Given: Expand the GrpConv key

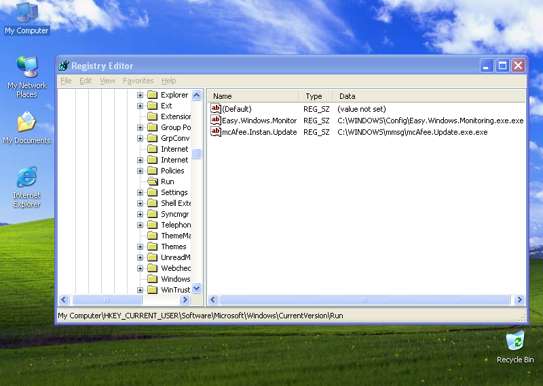Looking at the screenshot, I should pyautogui.click(x=140, y=138).
